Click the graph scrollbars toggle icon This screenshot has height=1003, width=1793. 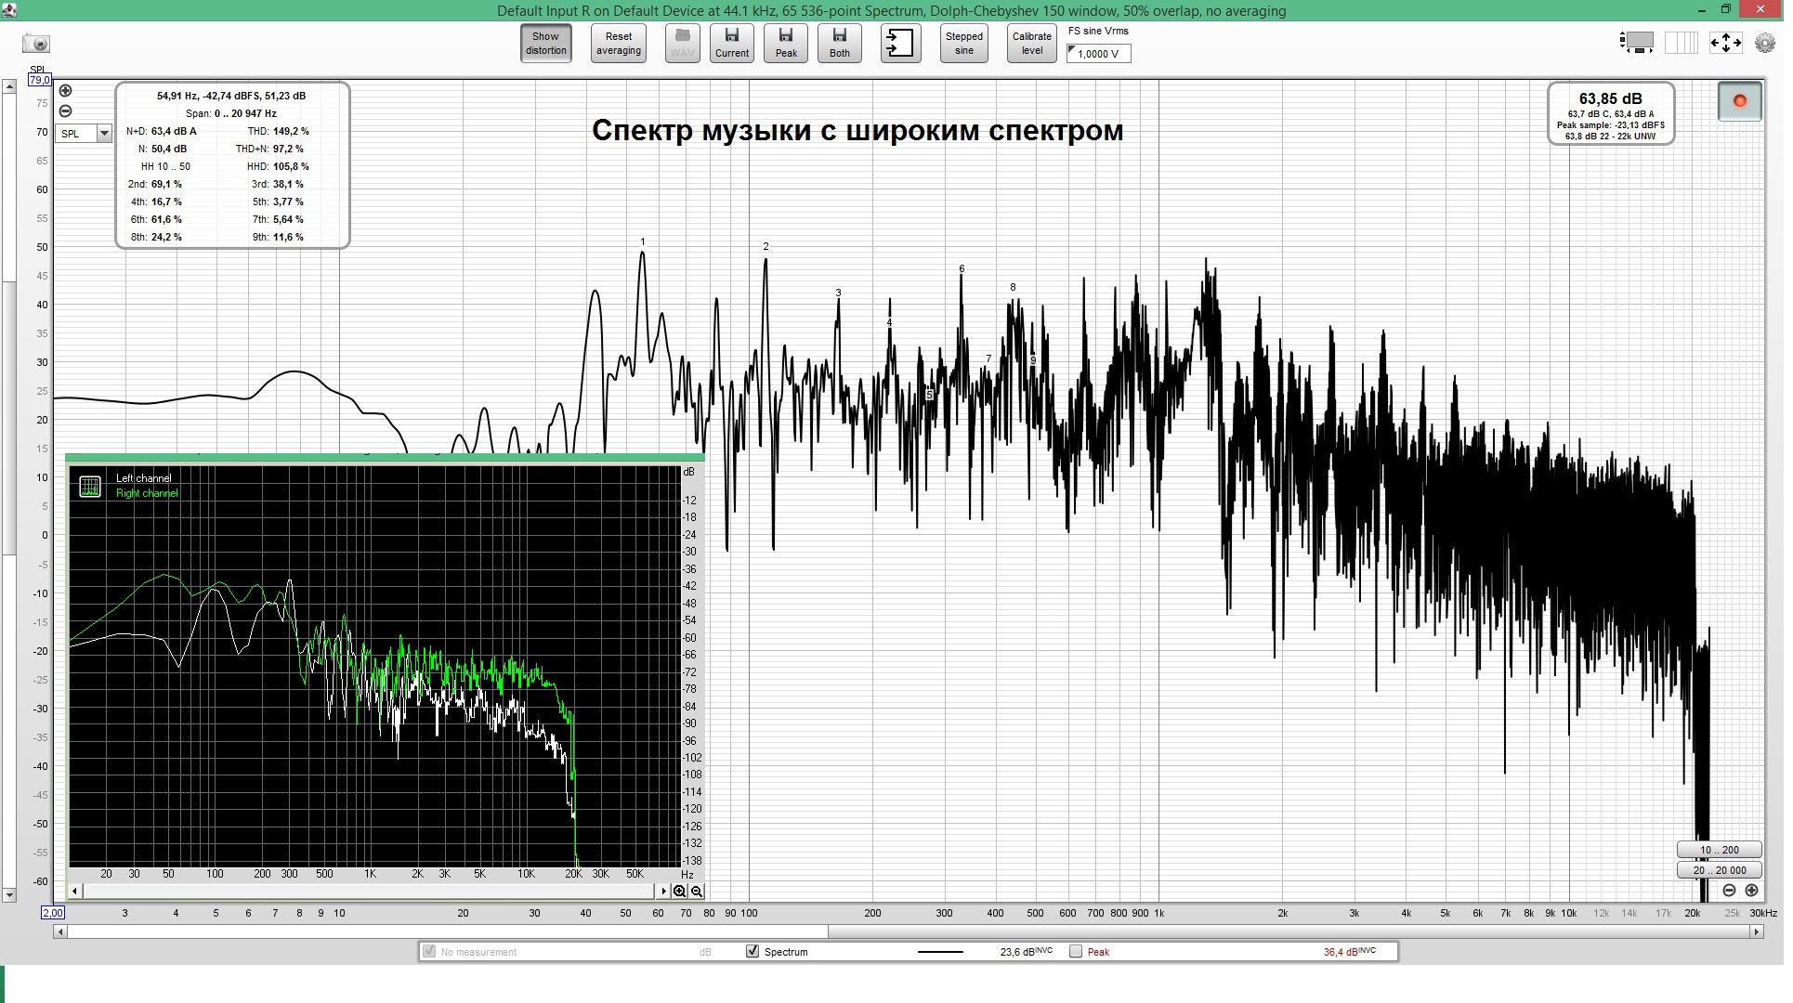point(1637,43)
